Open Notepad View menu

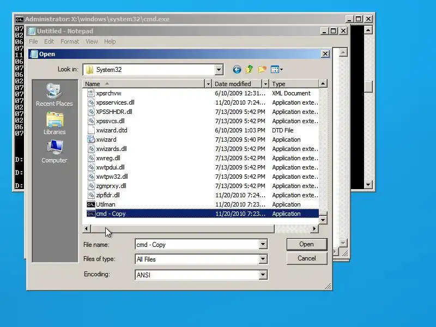[92, 41]
